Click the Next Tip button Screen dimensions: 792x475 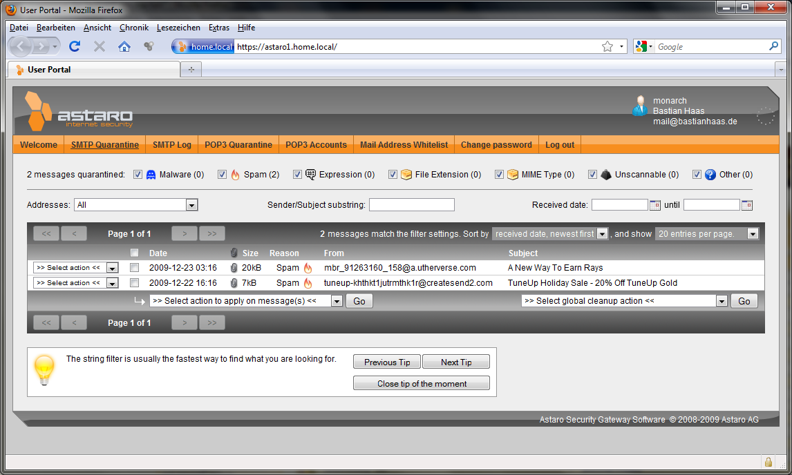[x=456, y=362]
